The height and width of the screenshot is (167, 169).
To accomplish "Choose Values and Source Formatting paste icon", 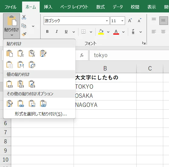I will point(32,84).
